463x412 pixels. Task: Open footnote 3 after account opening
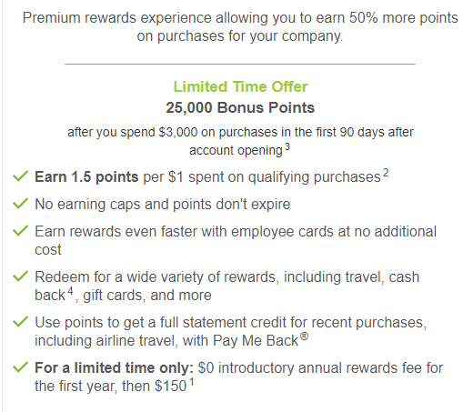click(287, 147)
